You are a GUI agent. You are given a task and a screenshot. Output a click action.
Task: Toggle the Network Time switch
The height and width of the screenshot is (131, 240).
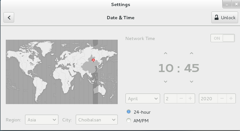coord(223,38)
